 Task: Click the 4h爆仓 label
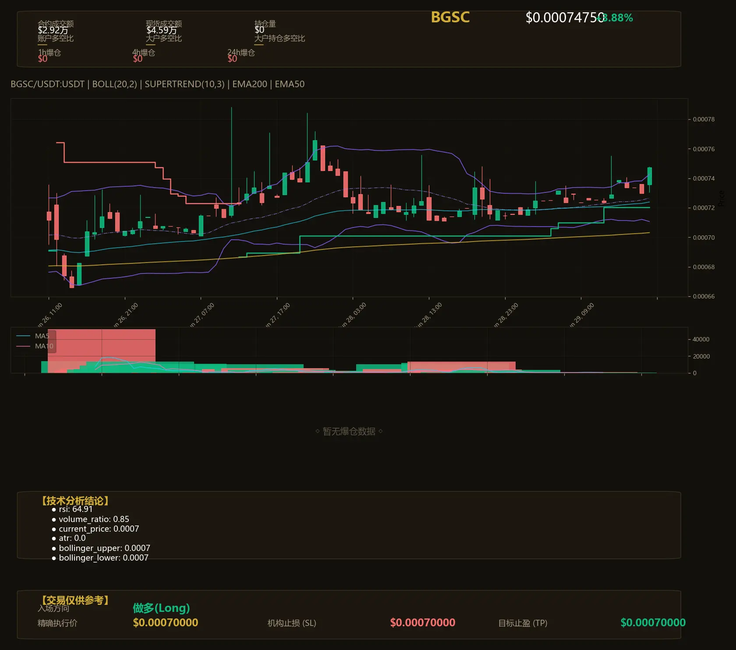144,52
